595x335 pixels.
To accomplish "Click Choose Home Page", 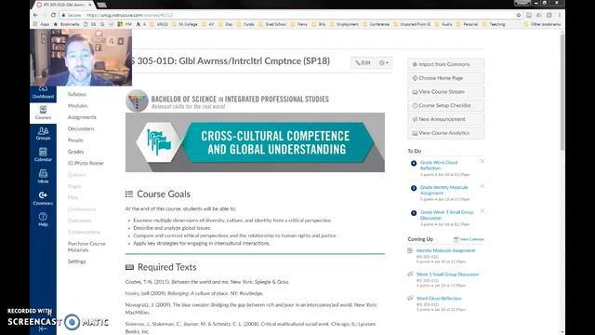I will [445, 78].
